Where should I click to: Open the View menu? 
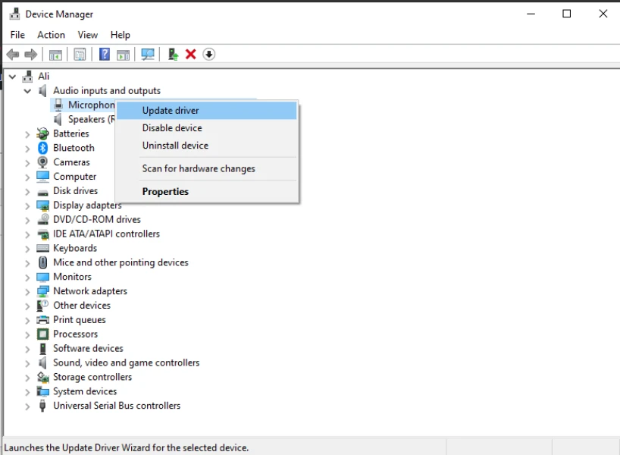pos(88,35)
